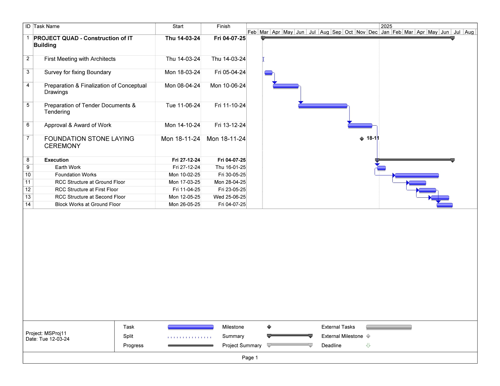
Task: Click the gray External Tasks bar in the legend
Action: point(389,327)
